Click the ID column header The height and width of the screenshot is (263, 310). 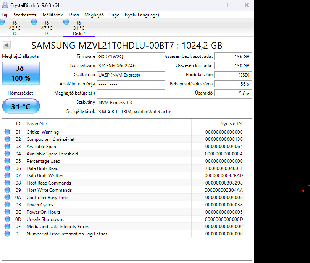pyautogui.click(x=18, y=124)
